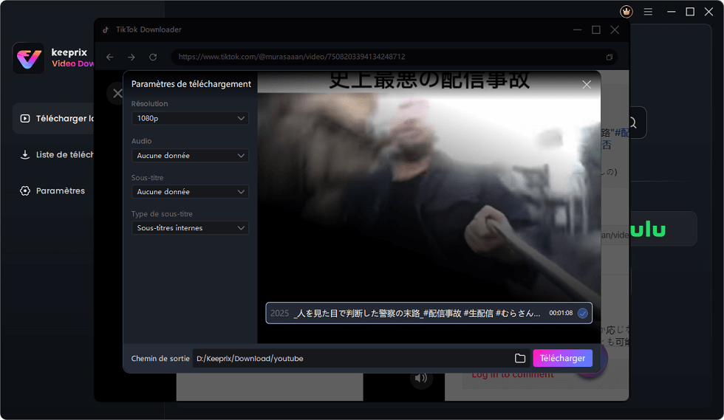Image resolution: width=724 pixels, height=420 pixels.
Task: Click the round X button behind dialog
Action: coord(117,93)
